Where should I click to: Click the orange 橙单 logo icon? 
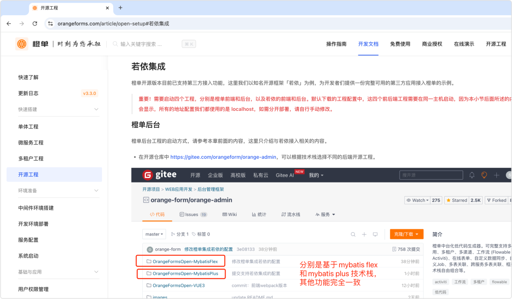21,44
